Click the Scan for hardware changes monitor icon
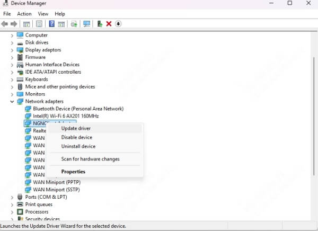Viewport: 318px width, 231px height. (x=86, y=24)
